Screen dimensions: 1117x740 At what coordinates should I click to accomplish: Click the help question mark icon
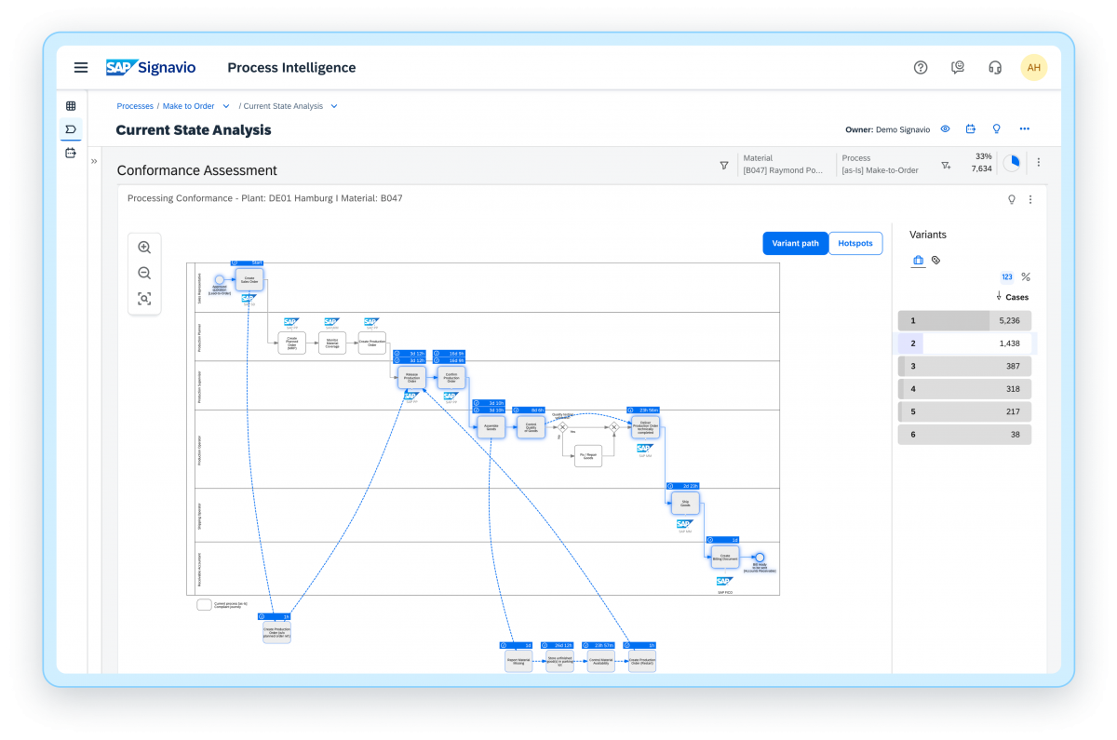click(921, 67)
